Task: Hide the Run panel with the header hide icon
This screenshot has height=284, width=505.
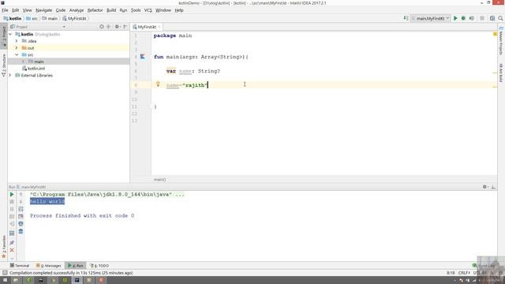Action: pyautogui.click(x=493, y=187)
